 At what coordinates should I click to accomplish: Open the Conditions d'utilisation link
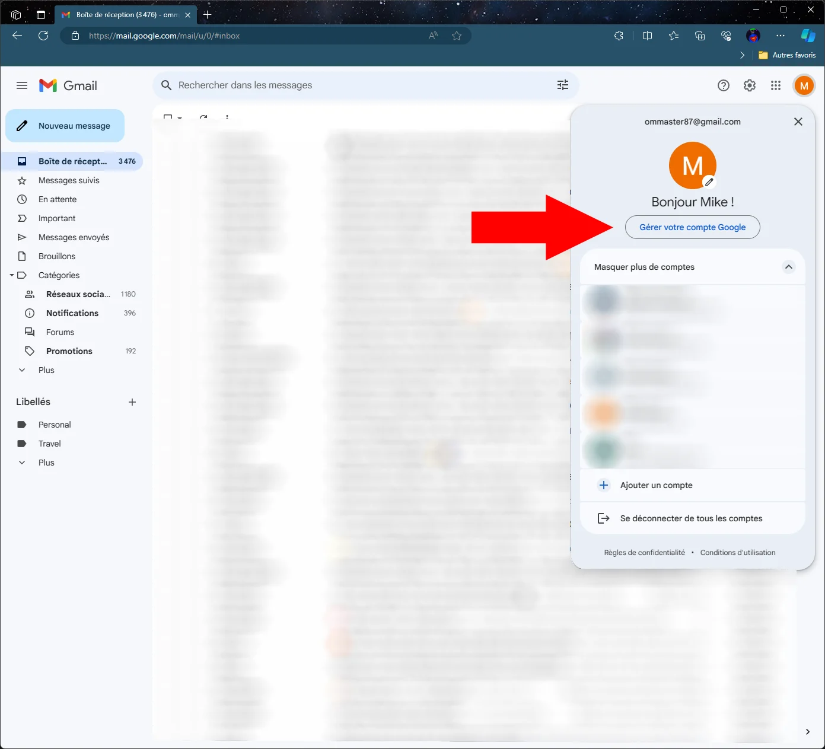click(x=738, y=553)
